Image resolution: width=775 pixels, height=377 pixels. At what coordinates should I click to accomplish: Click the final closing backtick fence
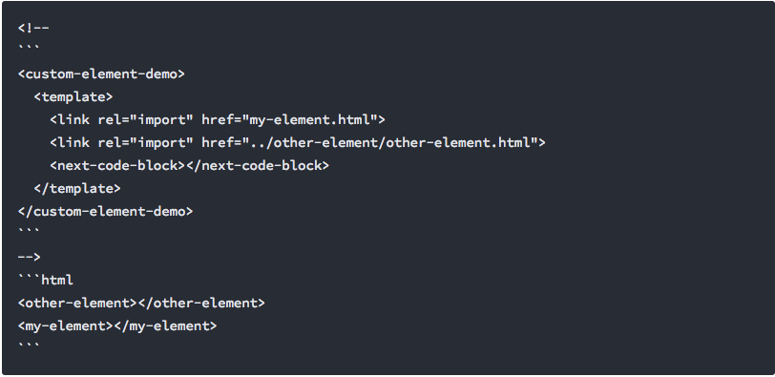tap(29, 346)
